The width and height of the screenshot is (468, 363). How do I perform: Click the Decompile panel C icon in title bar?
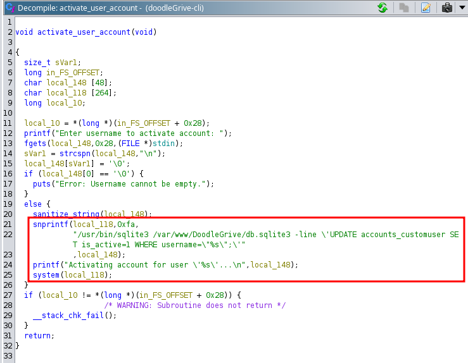point(10,8)
